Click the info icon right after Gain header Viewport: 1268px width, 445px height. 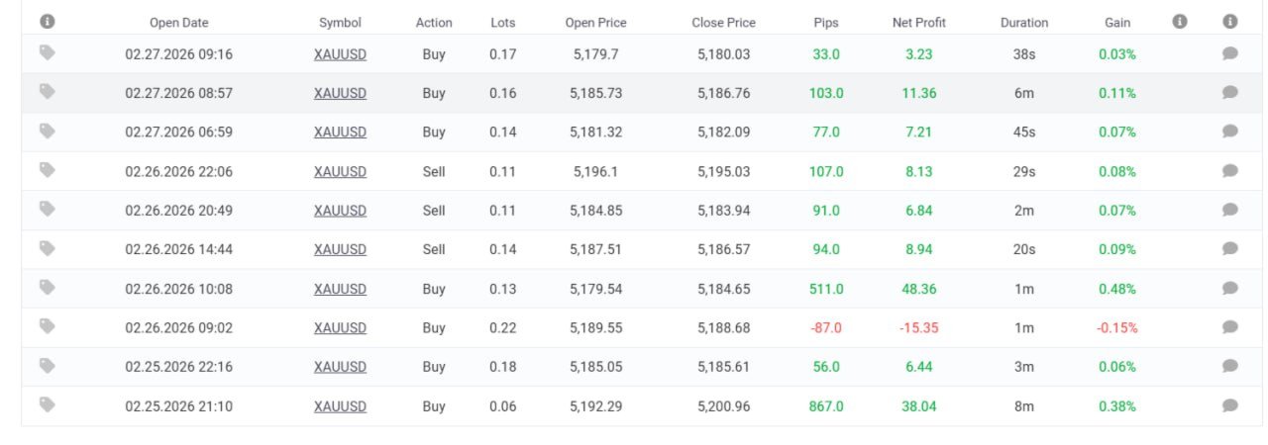[x=1179, y=22]
